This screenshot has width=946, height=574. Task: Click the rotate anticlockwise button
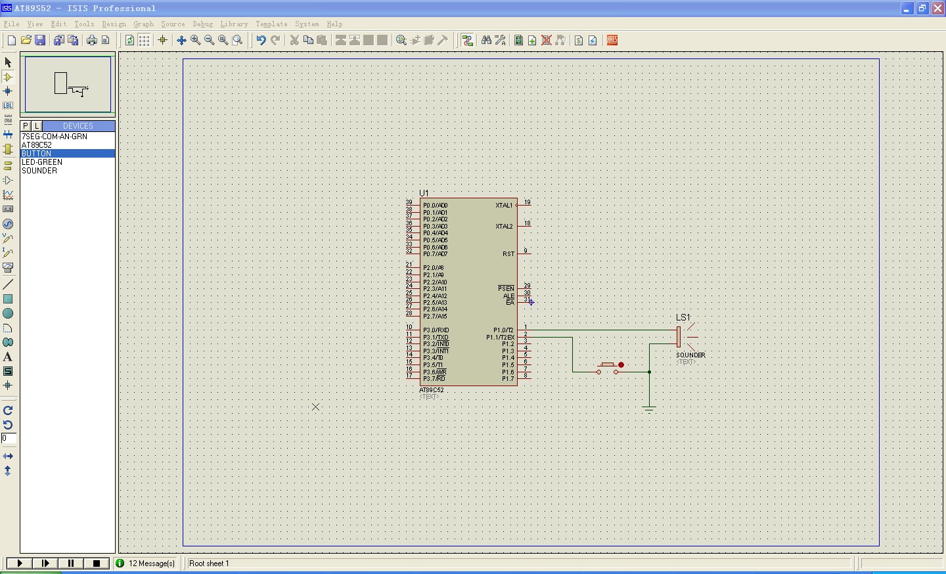(x=8, y=425)
